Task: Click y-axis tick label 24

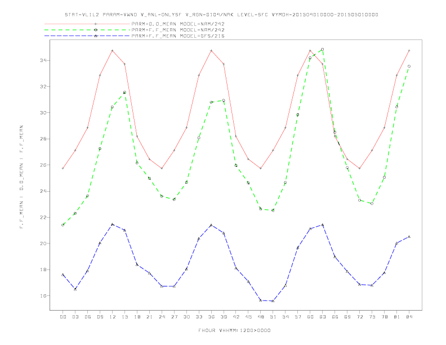Action: click(x=43, y=191)
